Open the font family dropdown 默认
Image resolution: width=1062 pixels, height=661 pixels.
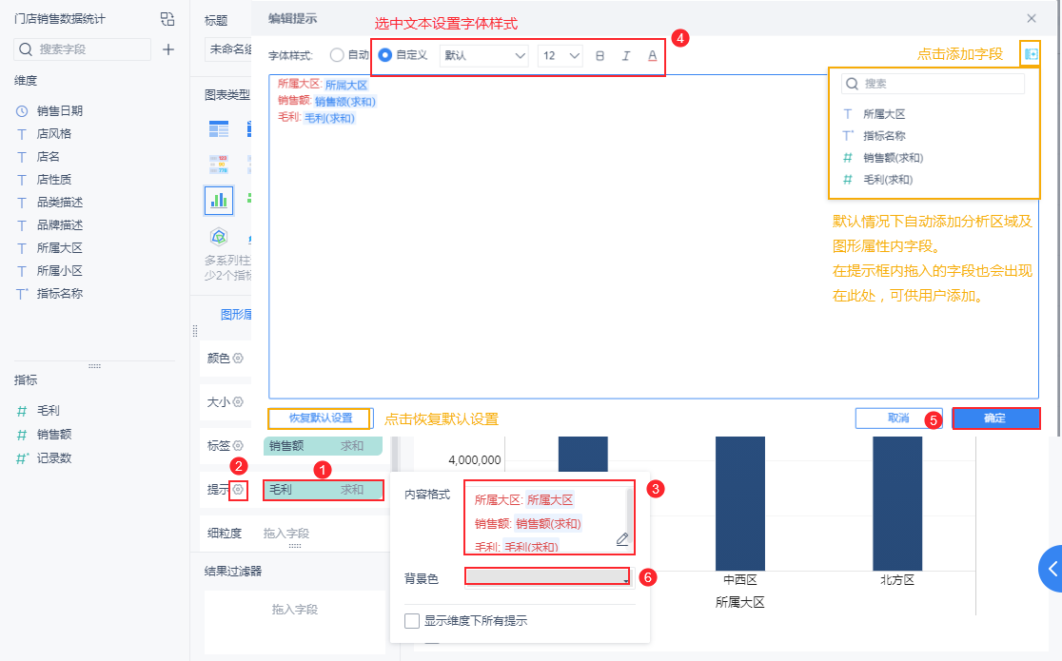pyautogui.click(x=483, y=55)
